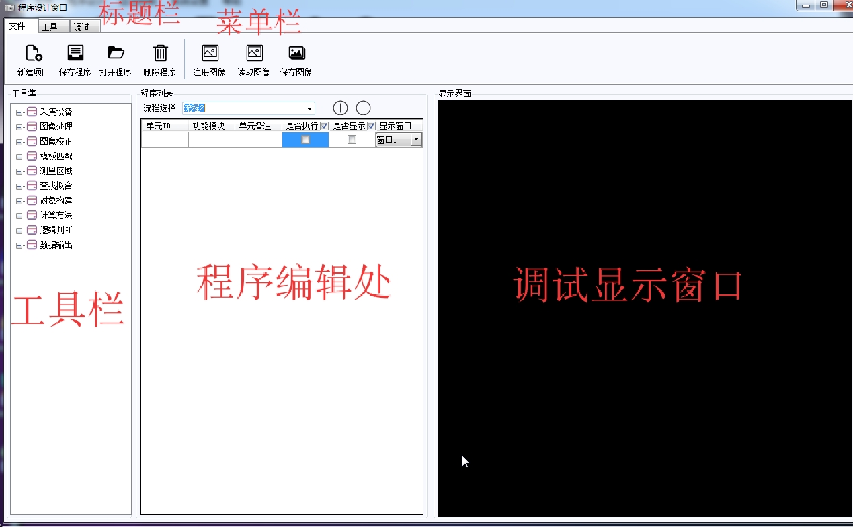Viewport: 853px width, 527px height.
Task: Click the 计算方法 folder icon
Action: coord(32,215)
